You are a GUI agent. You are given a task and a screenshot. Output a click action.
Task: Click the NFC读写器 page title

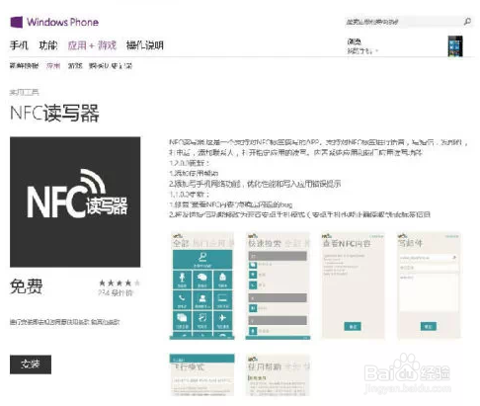point(54,113)
